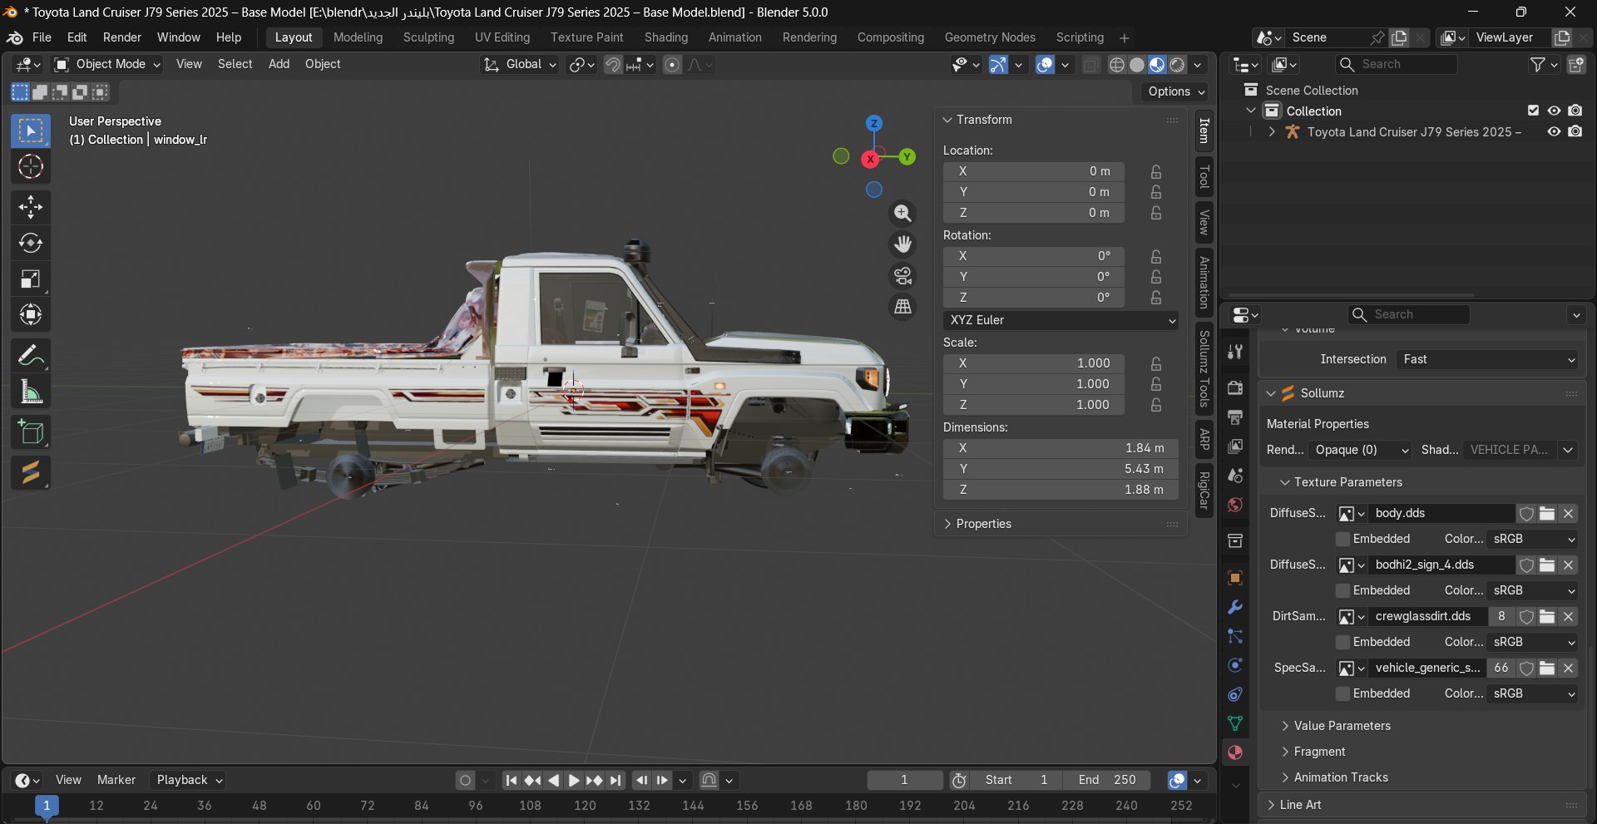Select the Cursor tool
This screenshot has width=1597, height=824.
pyautogui.click(x=31, y=167)
